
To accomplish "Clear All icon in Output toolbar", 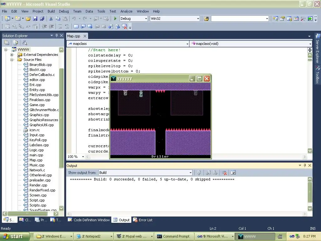I will (x=224, y=173).
